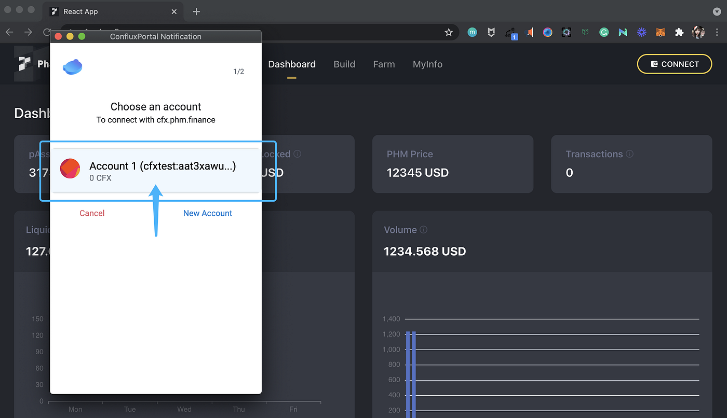Screen dimensions: 727x418
Task: Close the React App tab
Action: [174, 11]
